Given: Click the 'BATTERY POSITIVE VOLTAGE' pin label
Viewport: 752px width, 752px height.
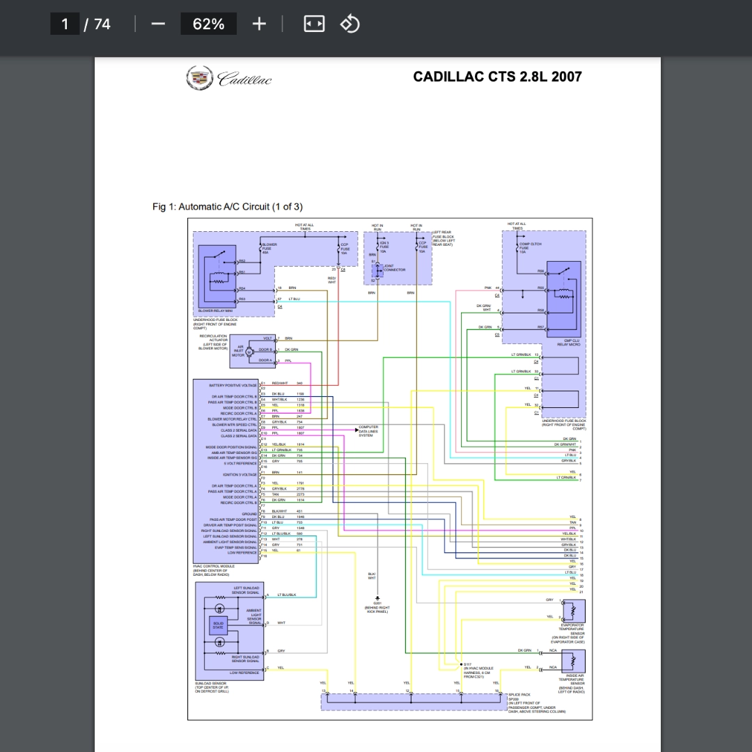Looking at the screenshot, I should 233,386.
